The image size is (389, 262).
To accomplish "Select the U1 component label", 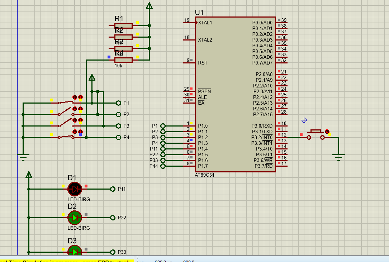I will [199, 13].
